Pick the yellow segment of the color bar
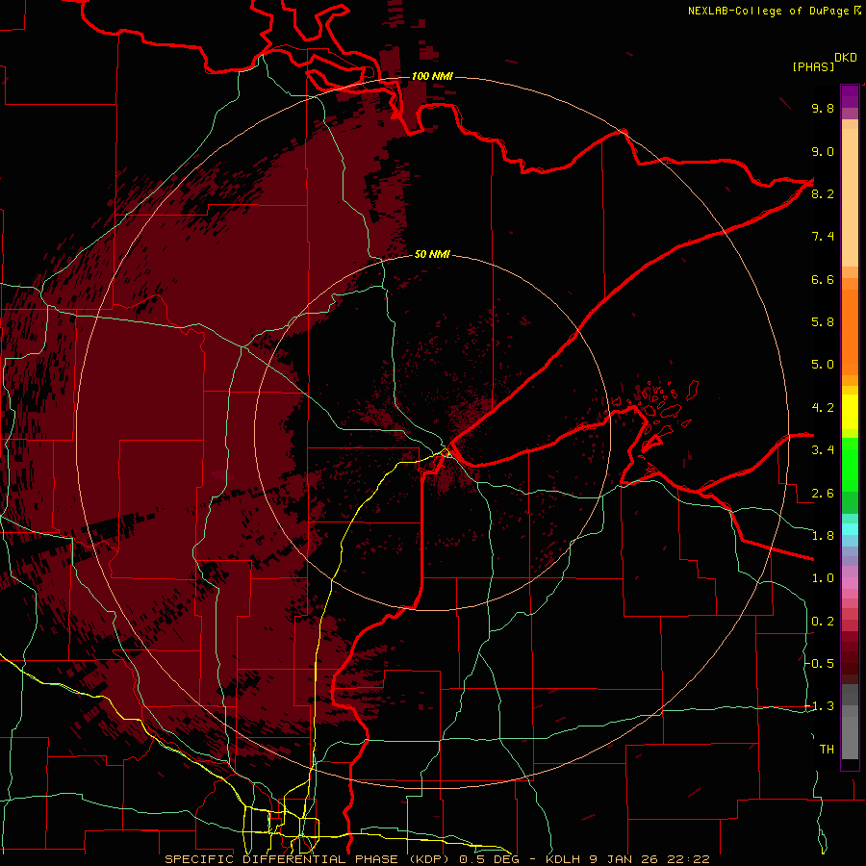The image size is (866, 866). [x=850, y=412]
